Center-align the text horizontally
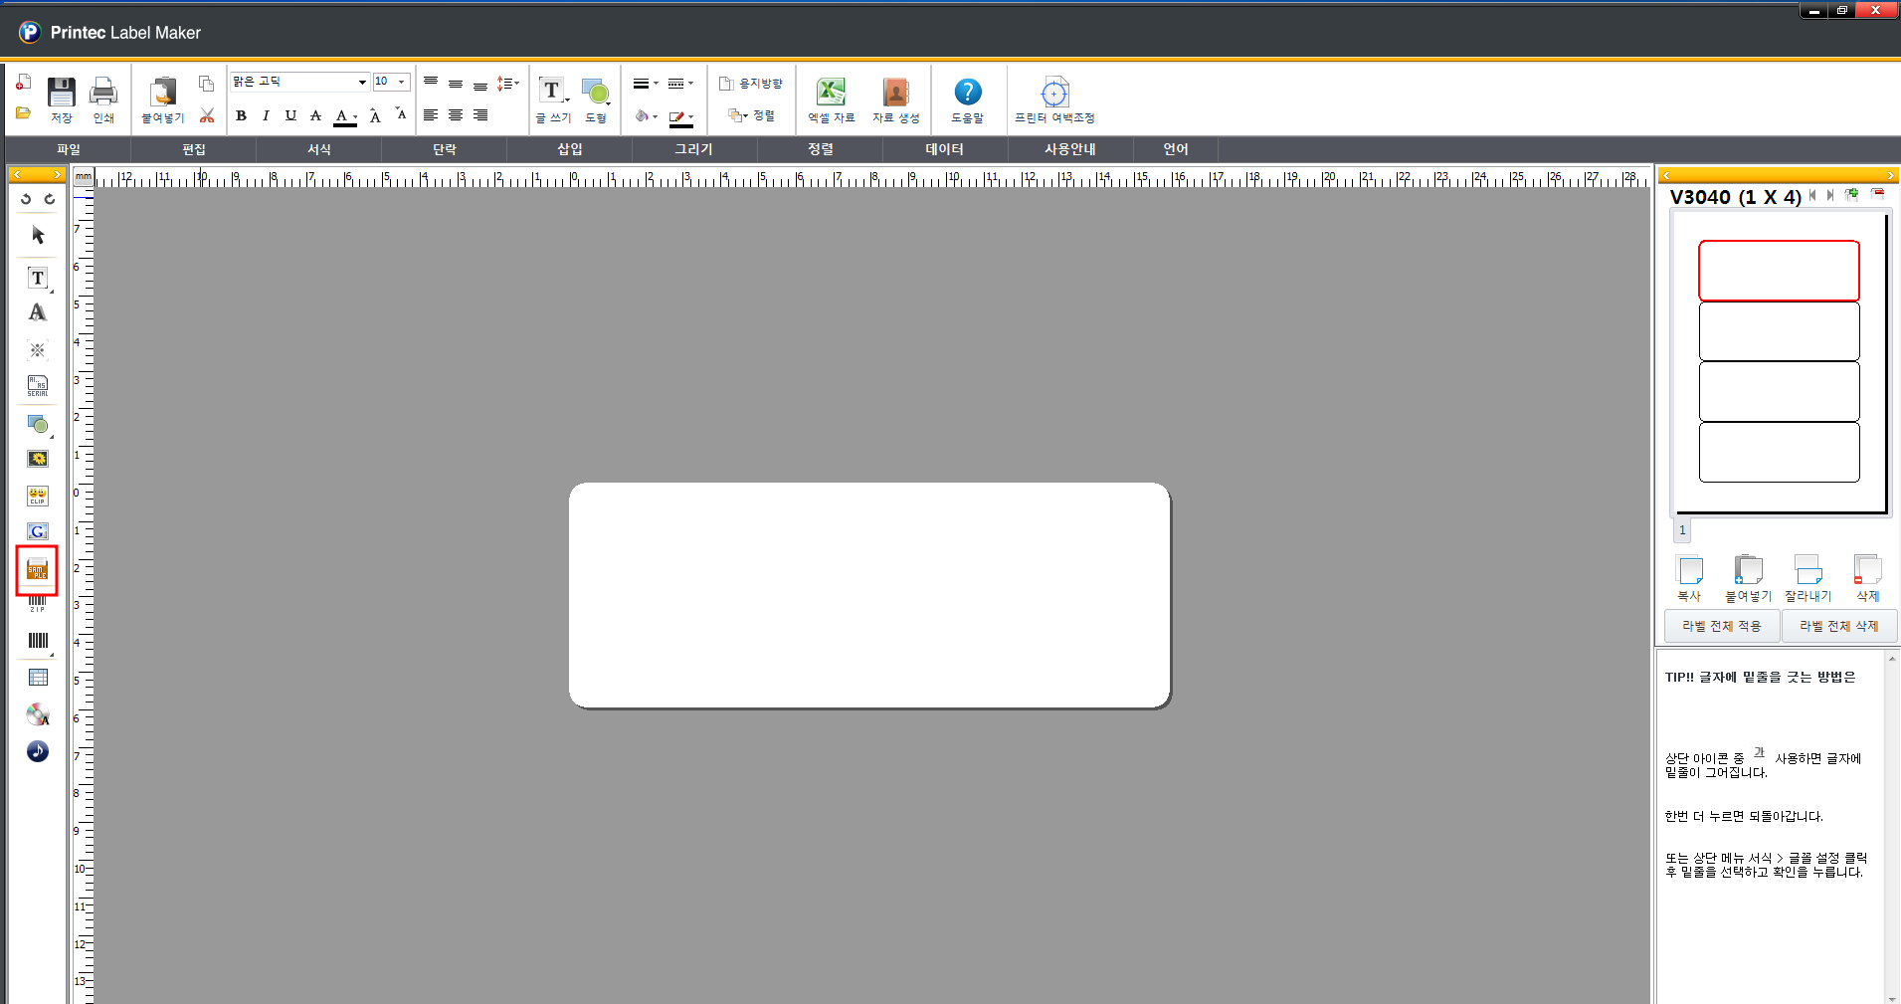1901x1004 pixels. point(456,115)
